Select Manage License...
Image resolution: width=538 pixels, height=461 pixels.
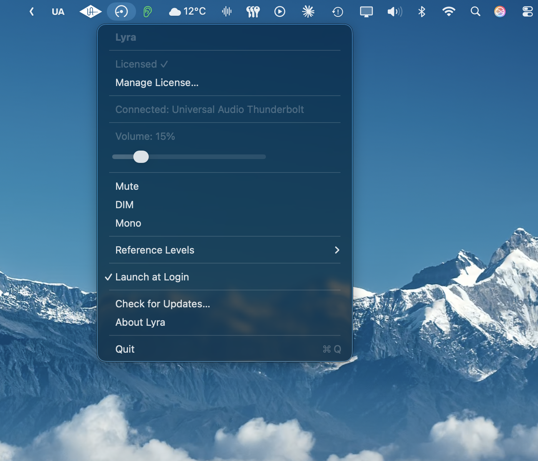click(225, 83)
